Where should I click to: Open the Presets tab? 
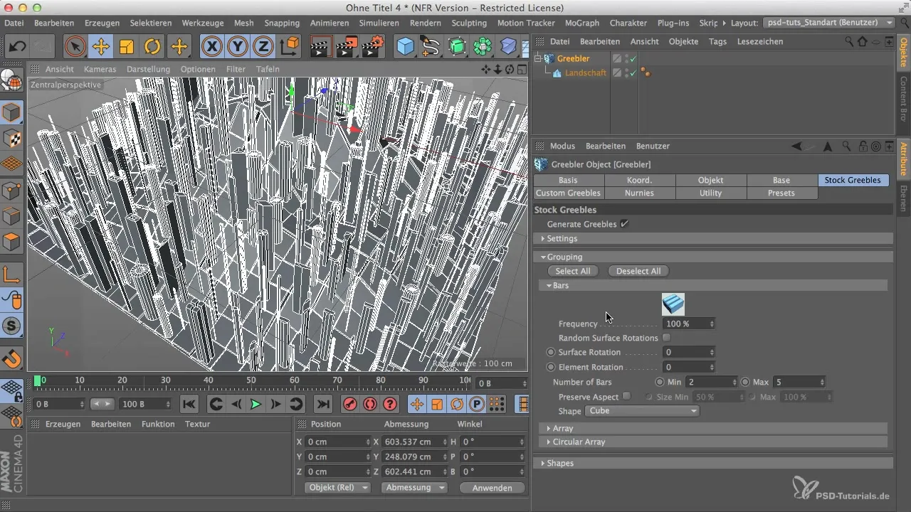point(781,193)
